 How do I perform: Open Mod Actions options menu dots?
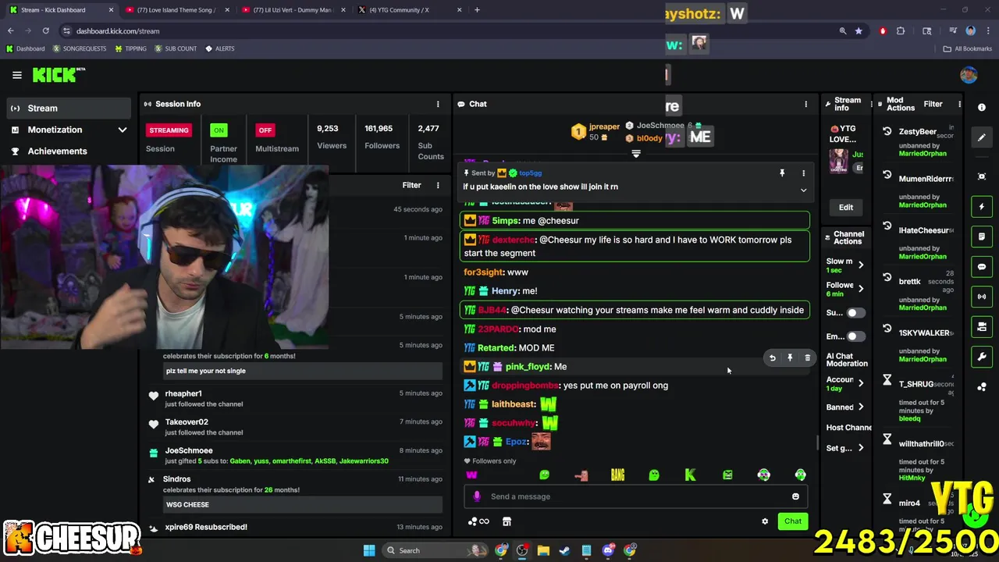point(959,104)
